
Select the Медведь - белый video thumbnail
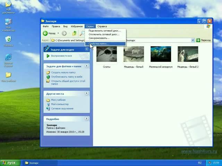tap(134, 54)
